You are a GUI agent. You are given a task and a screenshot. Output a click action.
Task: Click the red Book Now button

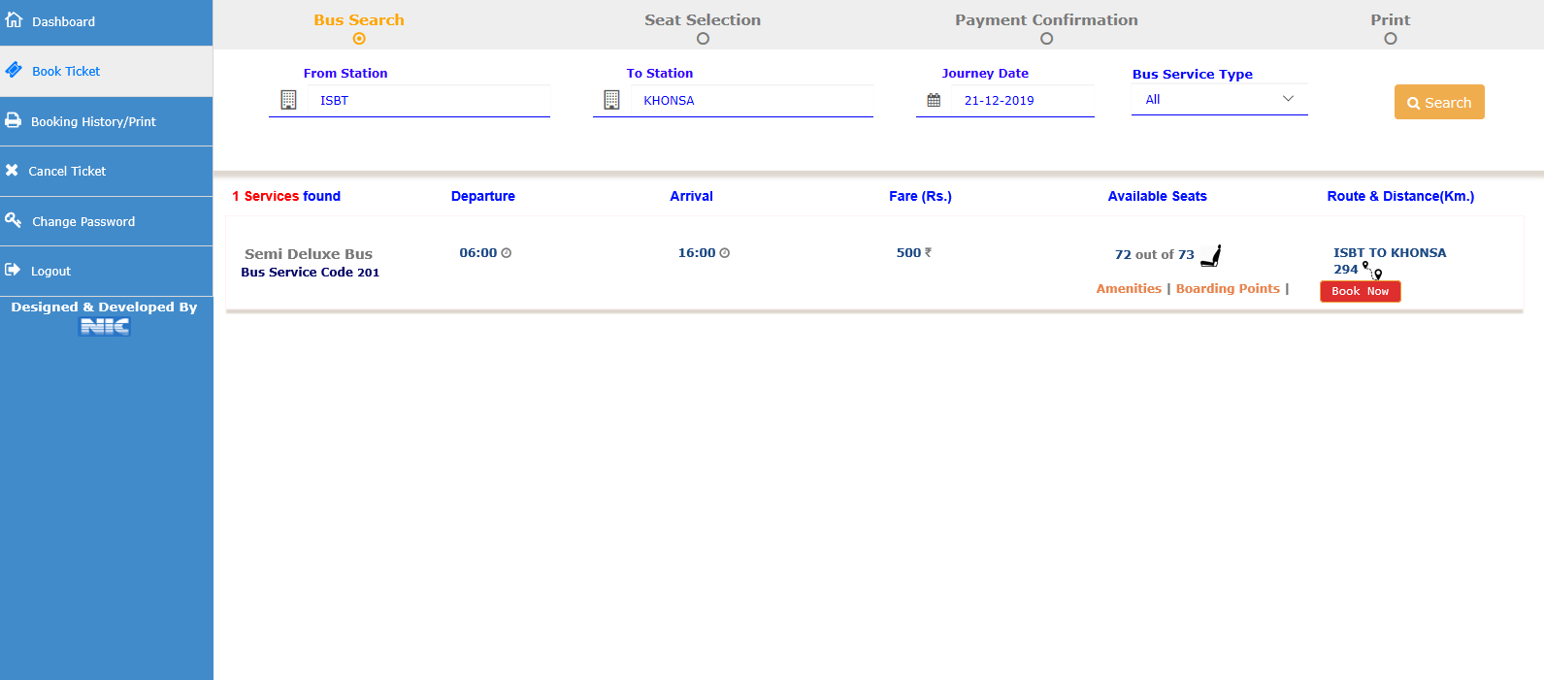click(1360, 291)
